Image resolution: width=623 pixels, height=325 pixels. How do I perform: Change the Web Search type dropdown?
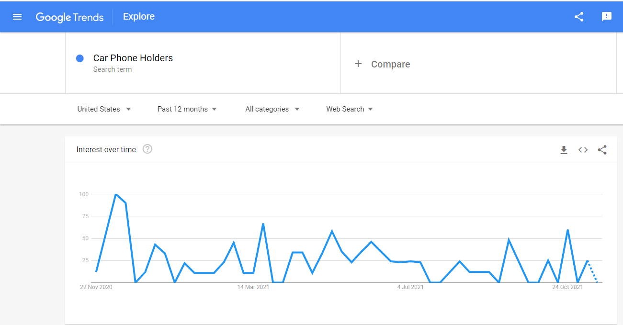click(350, 109)
